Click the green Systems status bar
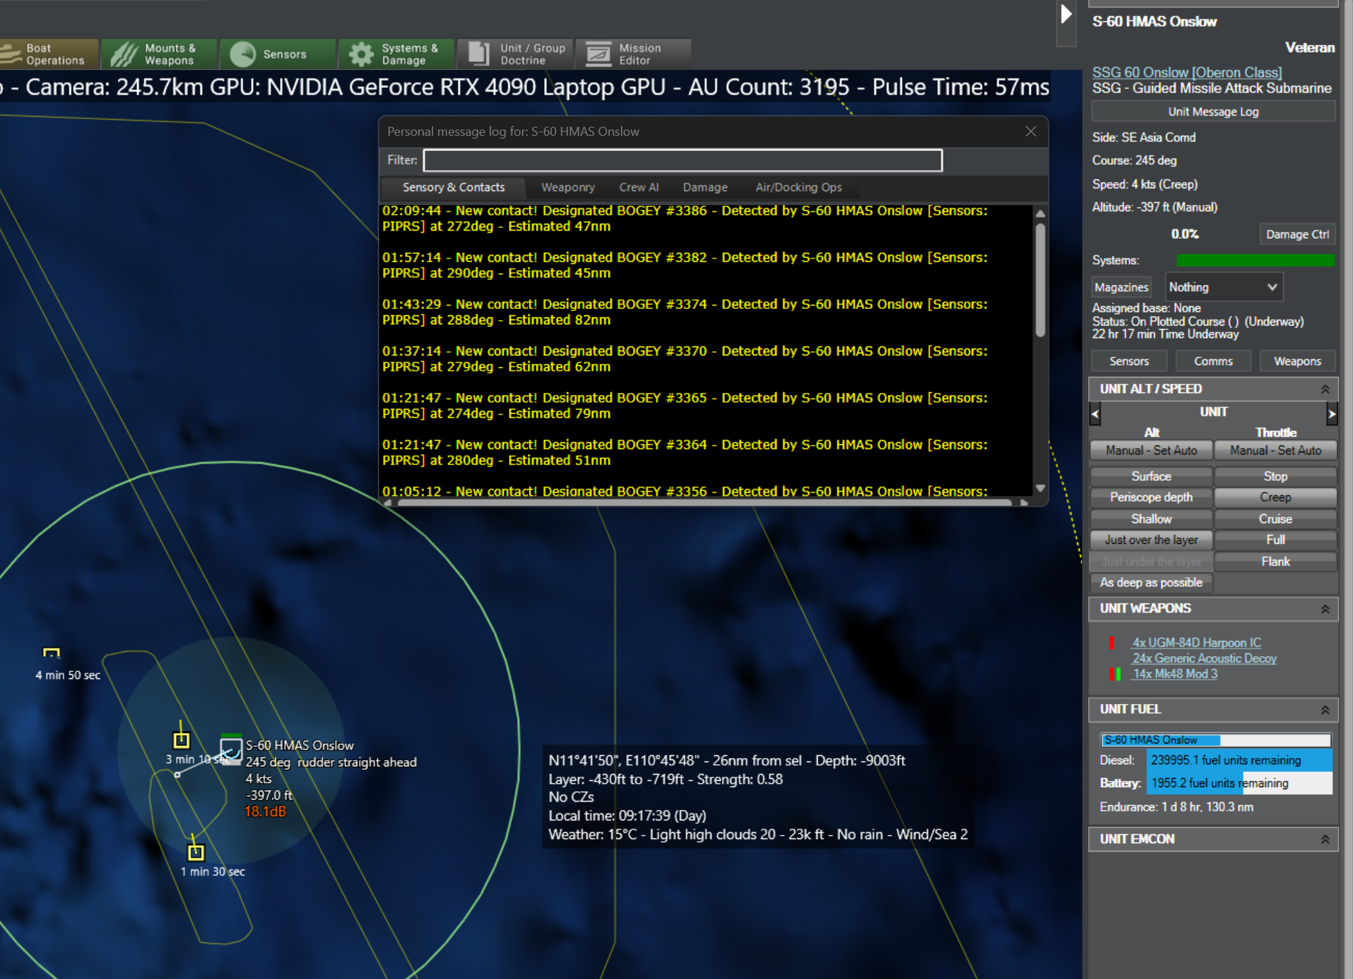This screenshot has height=979, width=1353. click(x=1255, y=261)
